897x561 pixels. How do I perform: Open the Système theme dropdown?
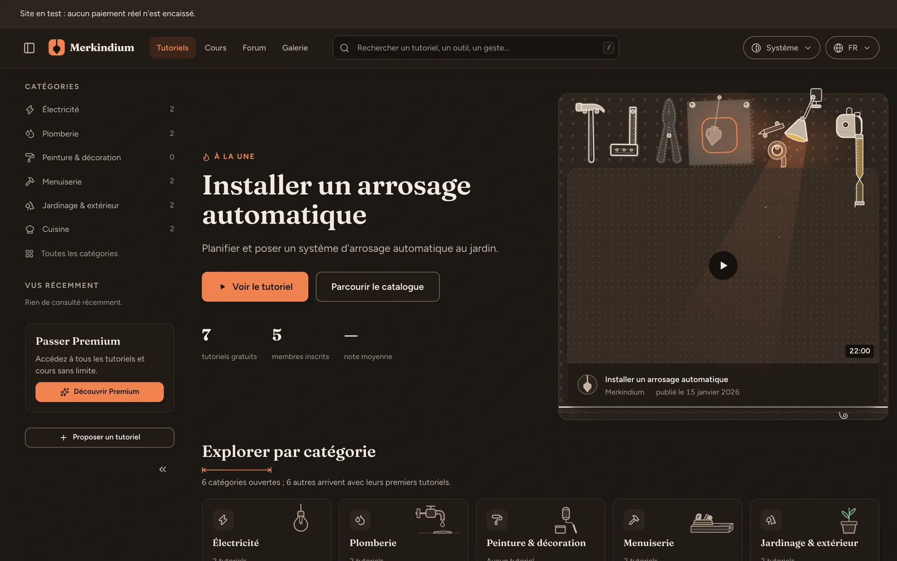pyautogui.click(x=781, y=48)
